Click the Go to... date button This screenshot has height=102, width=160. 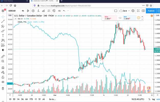tap(52, 99)
